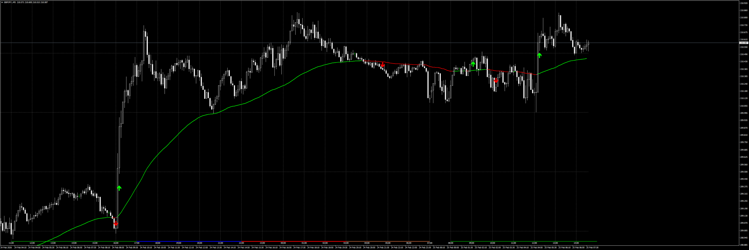The width and height of the screenshot is (749, 250).
Task: Click the red down arrow after 10:00
Action: [496, 80]
